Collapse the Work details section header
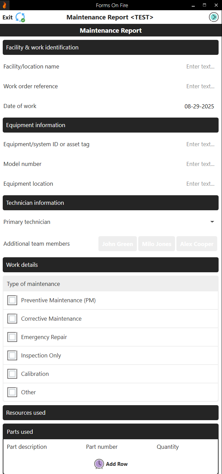The image size is (222, 474). coord(111,265)
